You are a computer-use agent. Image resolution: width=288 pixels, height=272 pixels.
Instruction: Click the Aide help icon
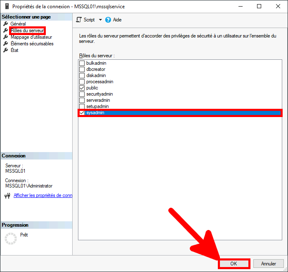point(108,20)
